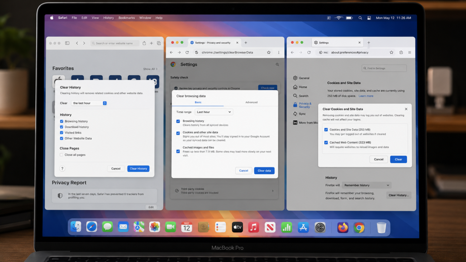Open Spotlight search in menu bar
Image resolution: width=466 pixels, height=262 pixels.
click(360, 18)
